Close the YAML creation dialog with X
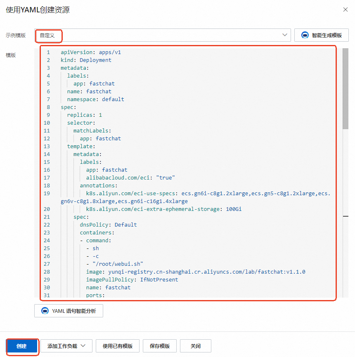 coord(346,9)
